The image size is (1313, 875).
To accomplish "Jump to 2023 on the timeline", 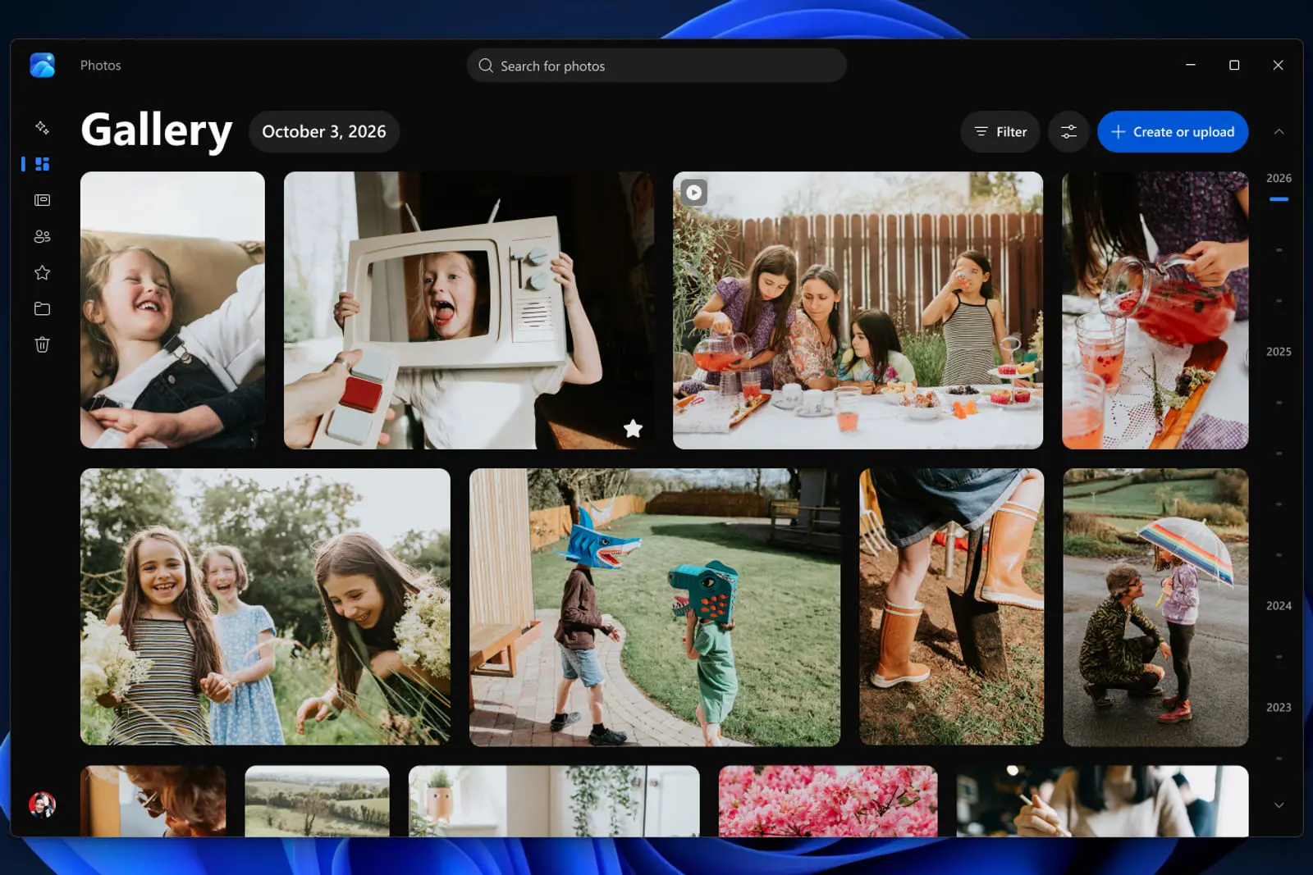I will click(1279, 708).
